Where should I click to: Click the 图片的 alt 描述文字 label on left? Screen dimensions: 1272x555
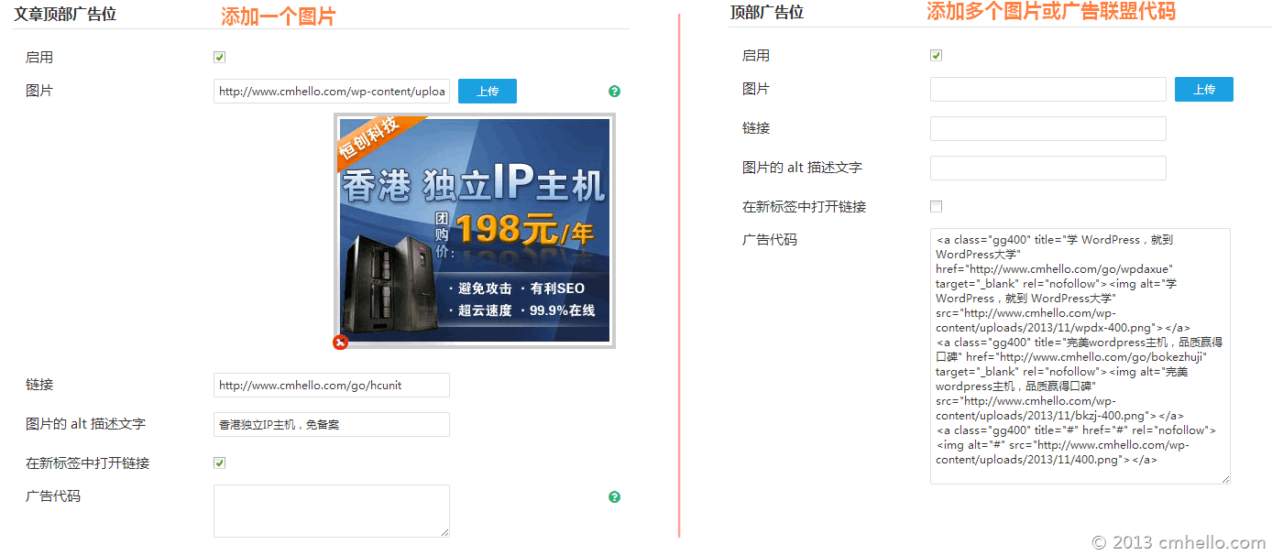click(86, 424)
